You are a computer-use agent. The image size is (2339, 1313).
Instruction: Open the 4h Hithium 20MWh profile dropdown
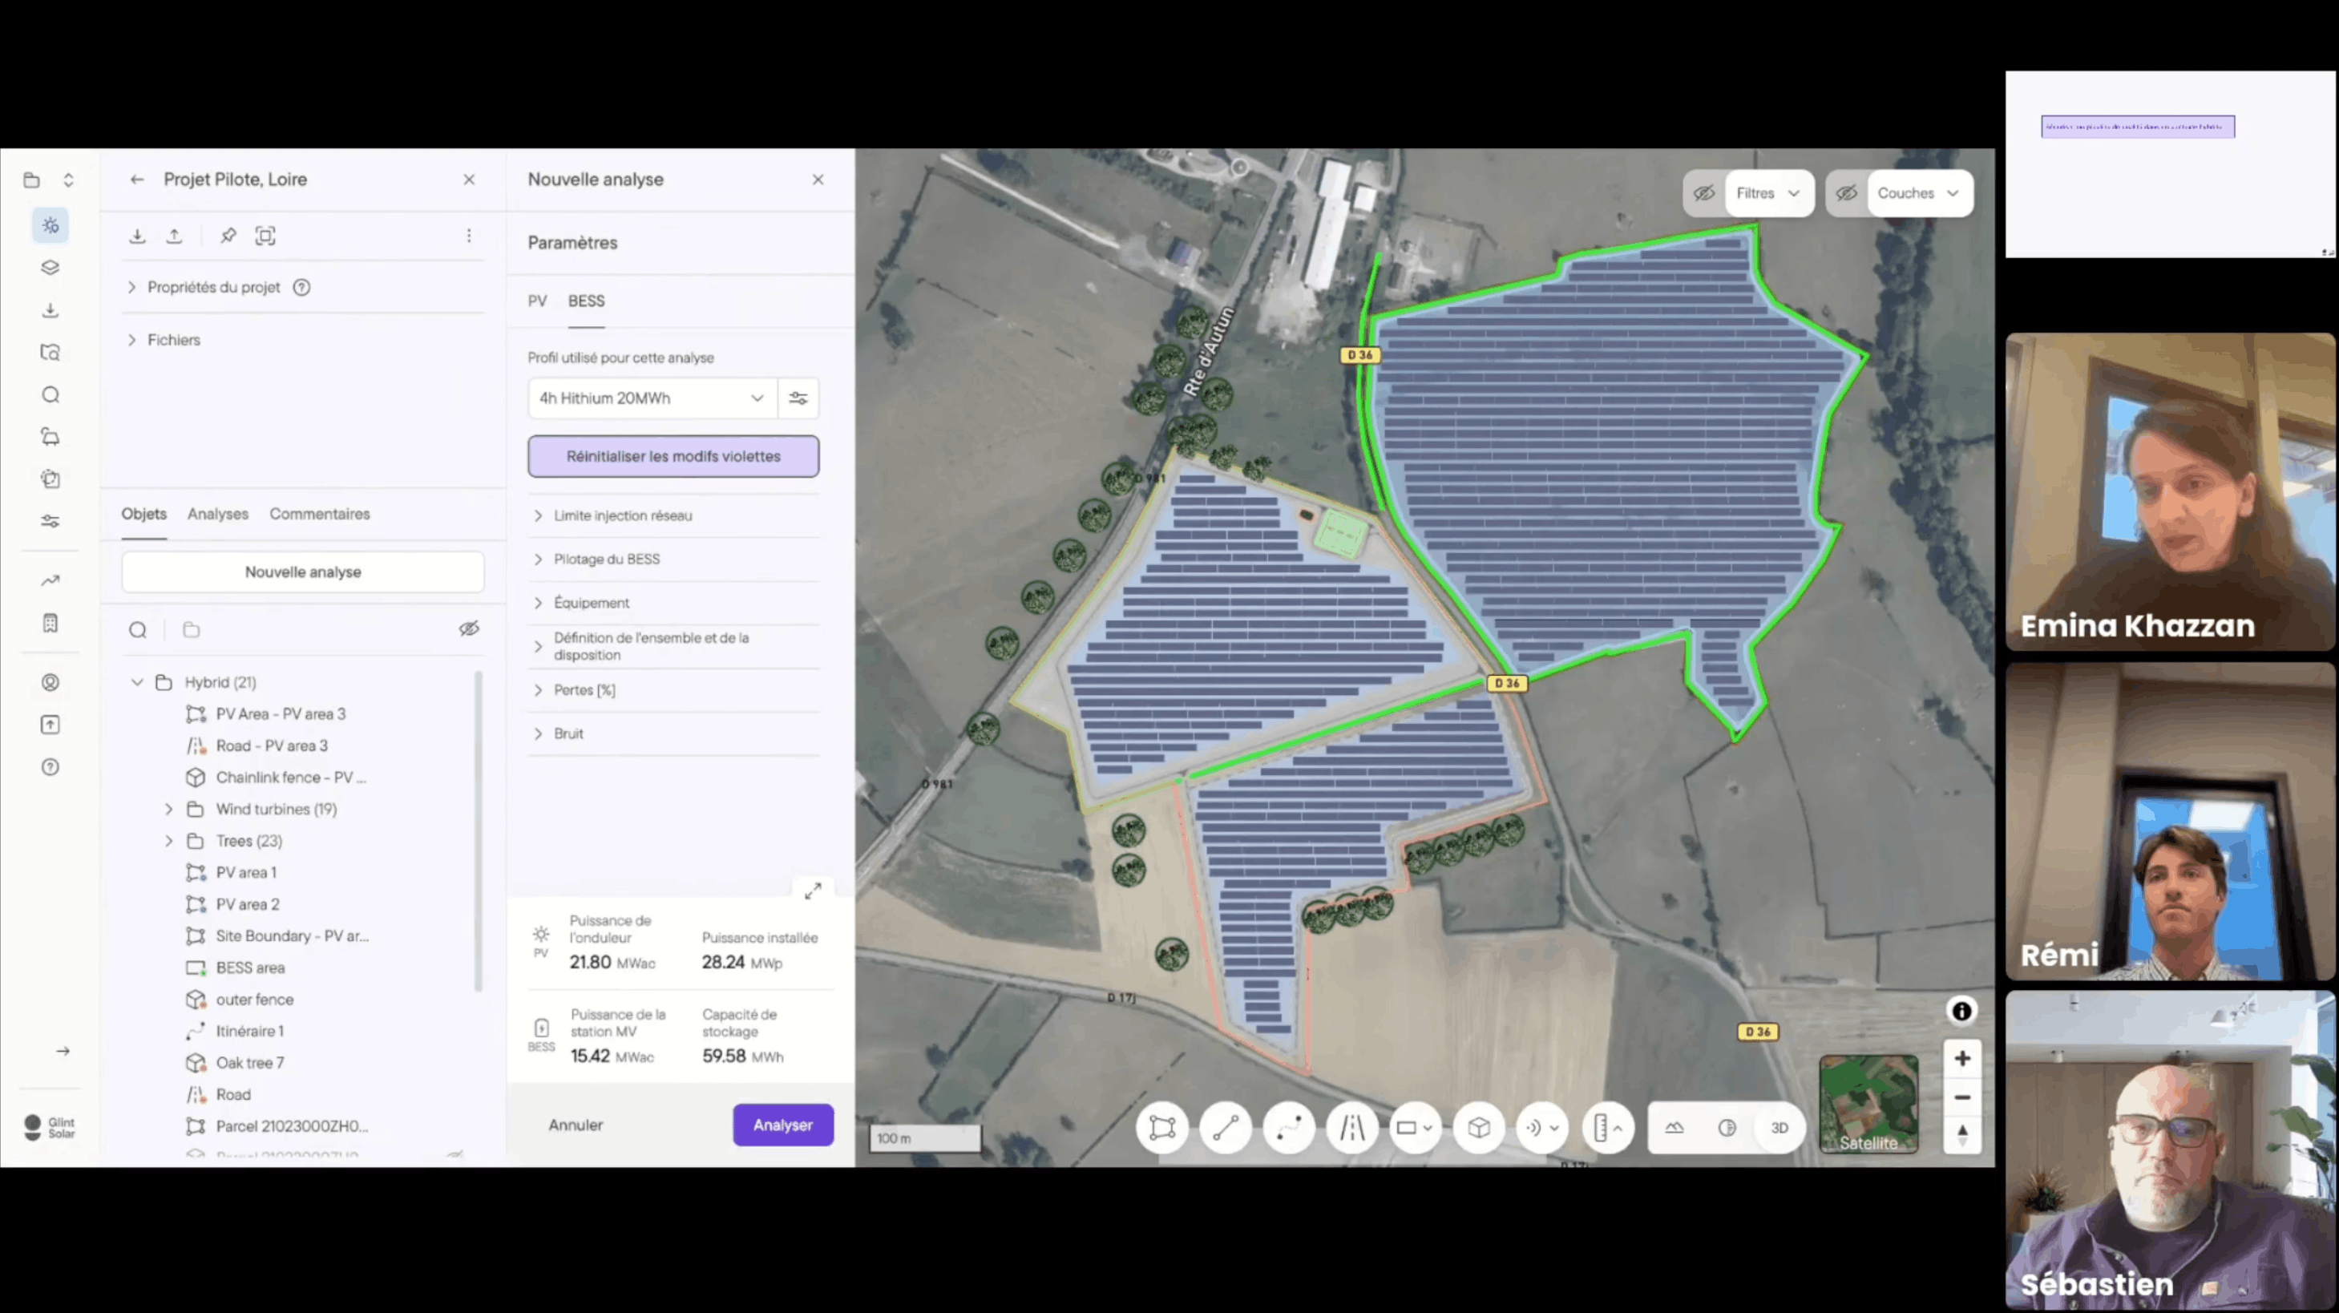point(651,398)
